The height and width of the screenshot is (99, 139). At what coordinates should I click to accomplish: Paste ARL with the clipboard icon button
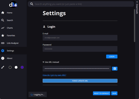click(x=115, y=69)
